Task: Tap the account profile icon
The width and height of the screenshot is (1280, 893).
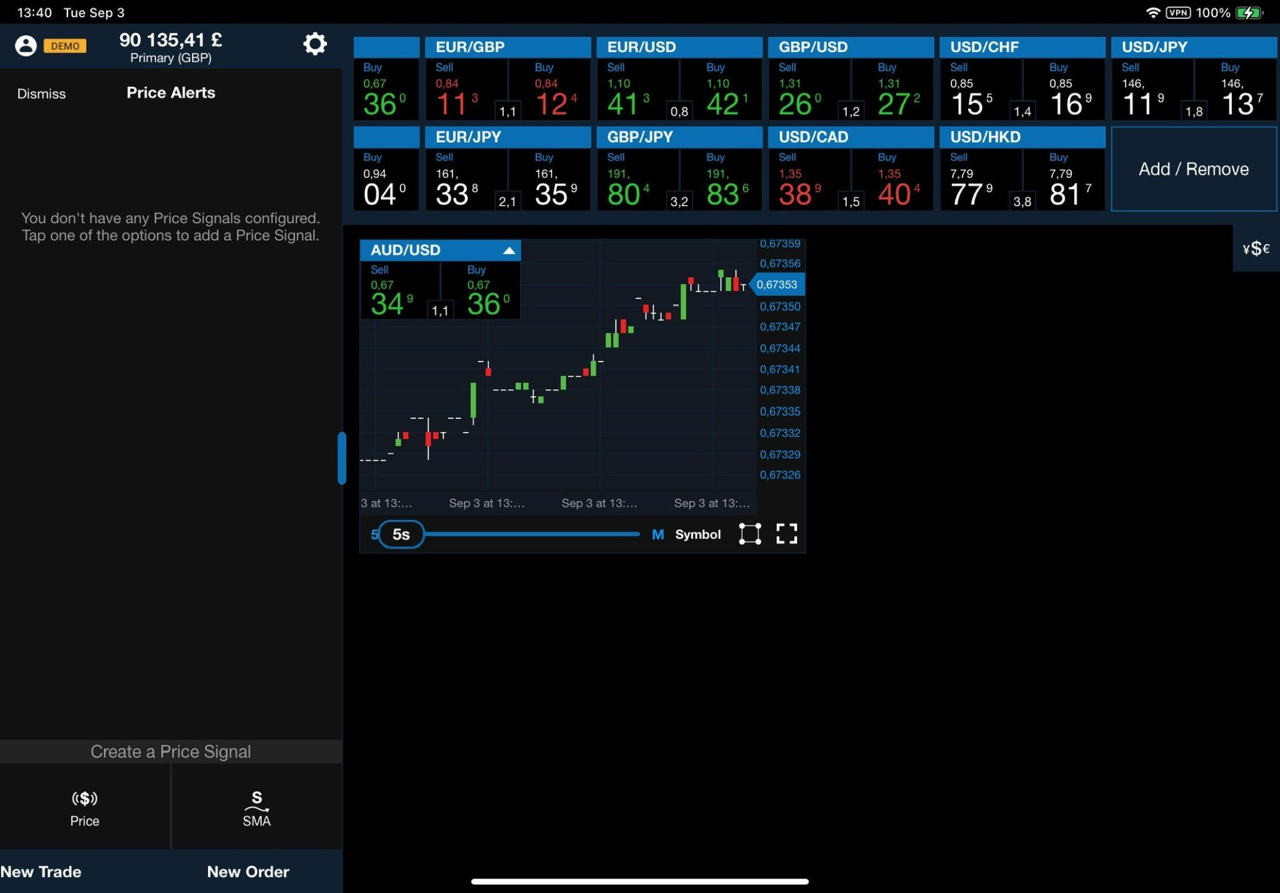Action: [x=26, y=46]
